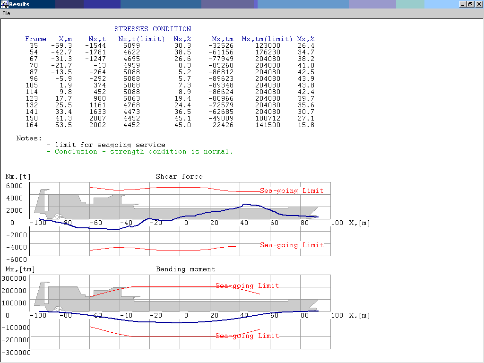Click X value -59.3 for frame 35
The width and height of the screenshot is (484, 363).
point(61,46)
